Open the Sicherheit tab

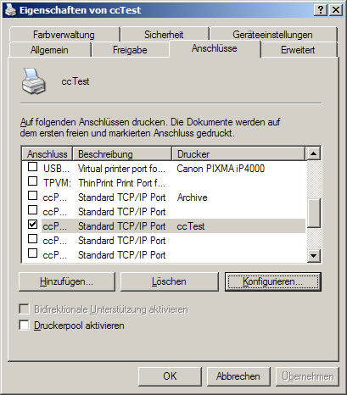click(x=164, y=35)
